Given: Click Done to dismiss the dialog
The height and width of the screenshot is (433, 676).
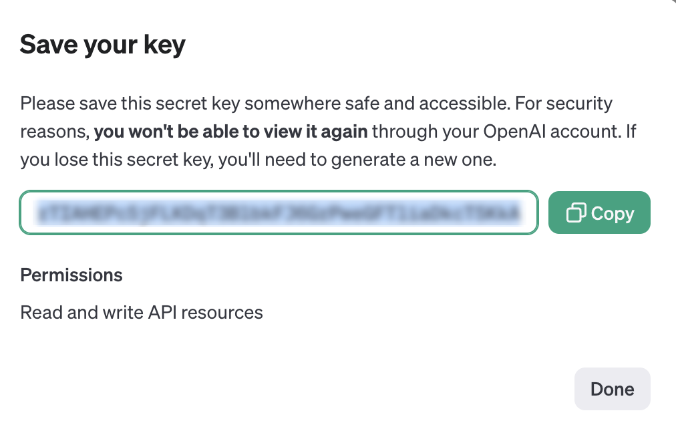Looking at the screenshot, I should click(612, 389).
